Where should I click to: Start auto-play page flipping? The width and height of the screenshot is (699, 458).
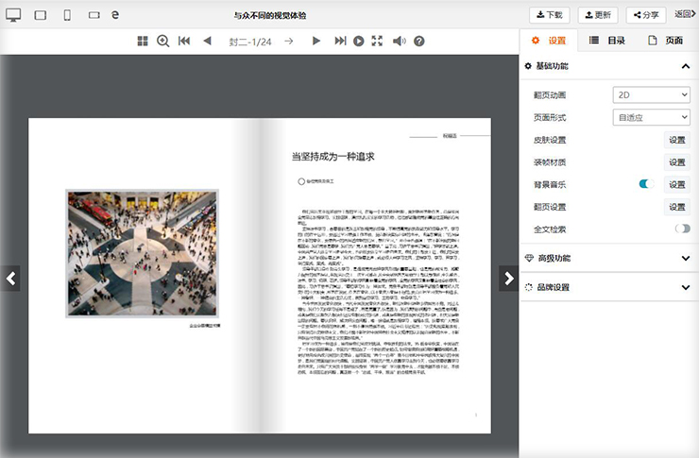coord(359,41)
